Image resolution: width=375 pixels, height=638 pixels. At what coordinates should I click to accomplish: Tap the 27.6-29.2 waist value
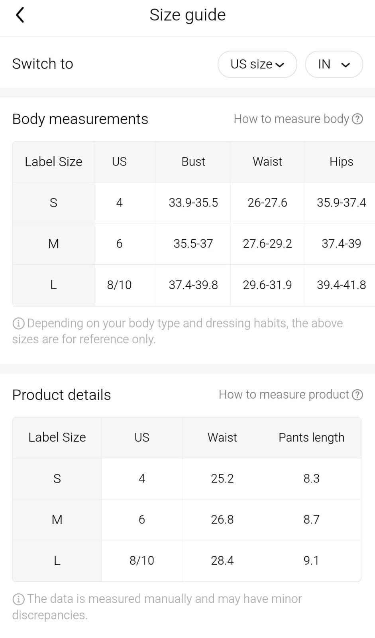(x=267, y=244)
